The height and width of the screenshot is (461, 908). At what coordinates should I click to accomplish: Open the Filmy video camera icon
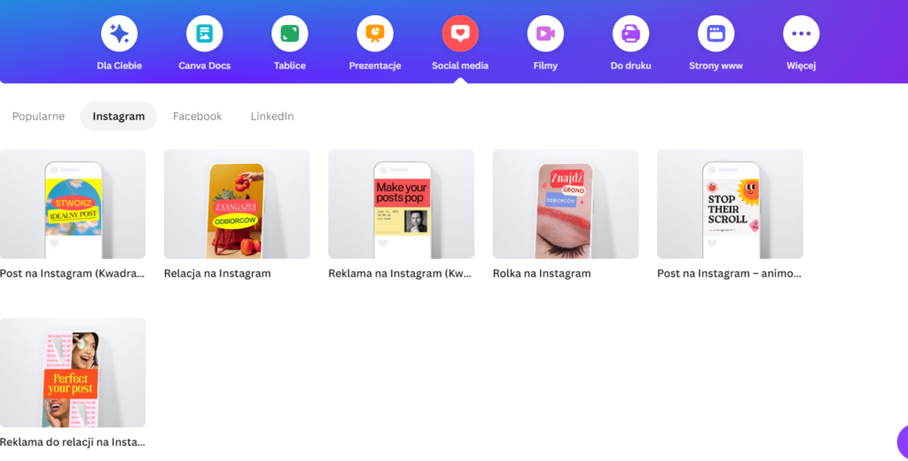coord(545,34)
